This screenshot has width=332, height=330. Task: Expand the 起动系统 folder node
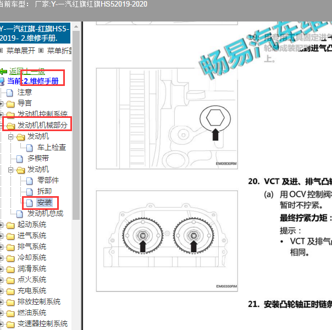click(1, 225)
